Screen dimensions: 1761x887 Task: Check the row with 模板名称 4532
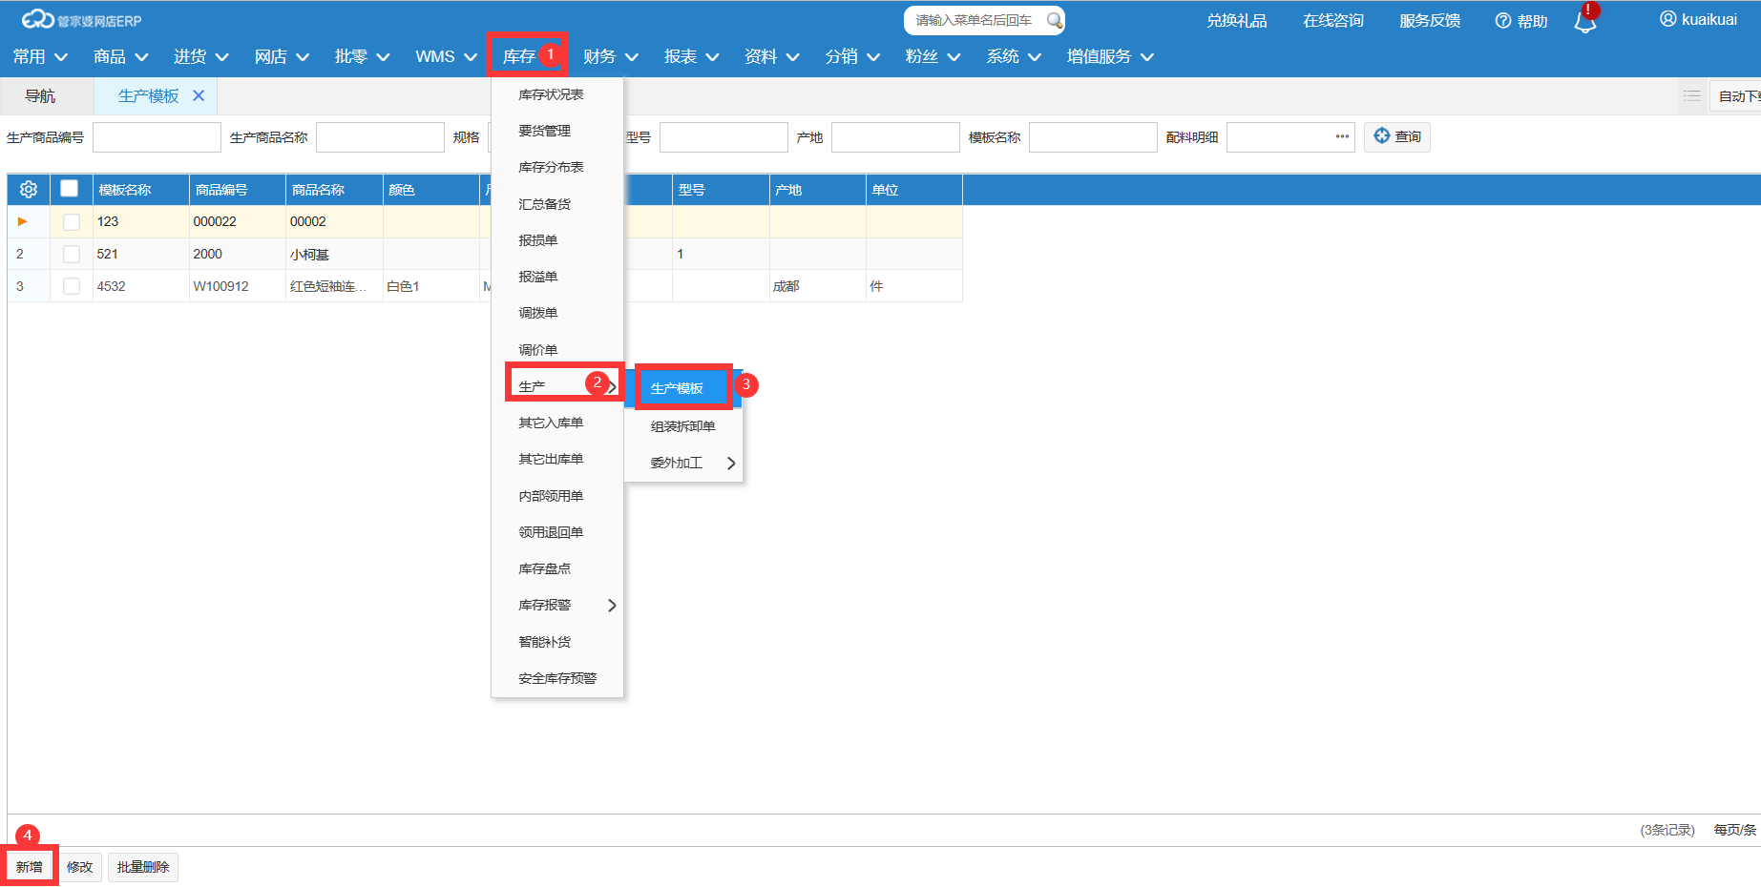tap(71, 286)
